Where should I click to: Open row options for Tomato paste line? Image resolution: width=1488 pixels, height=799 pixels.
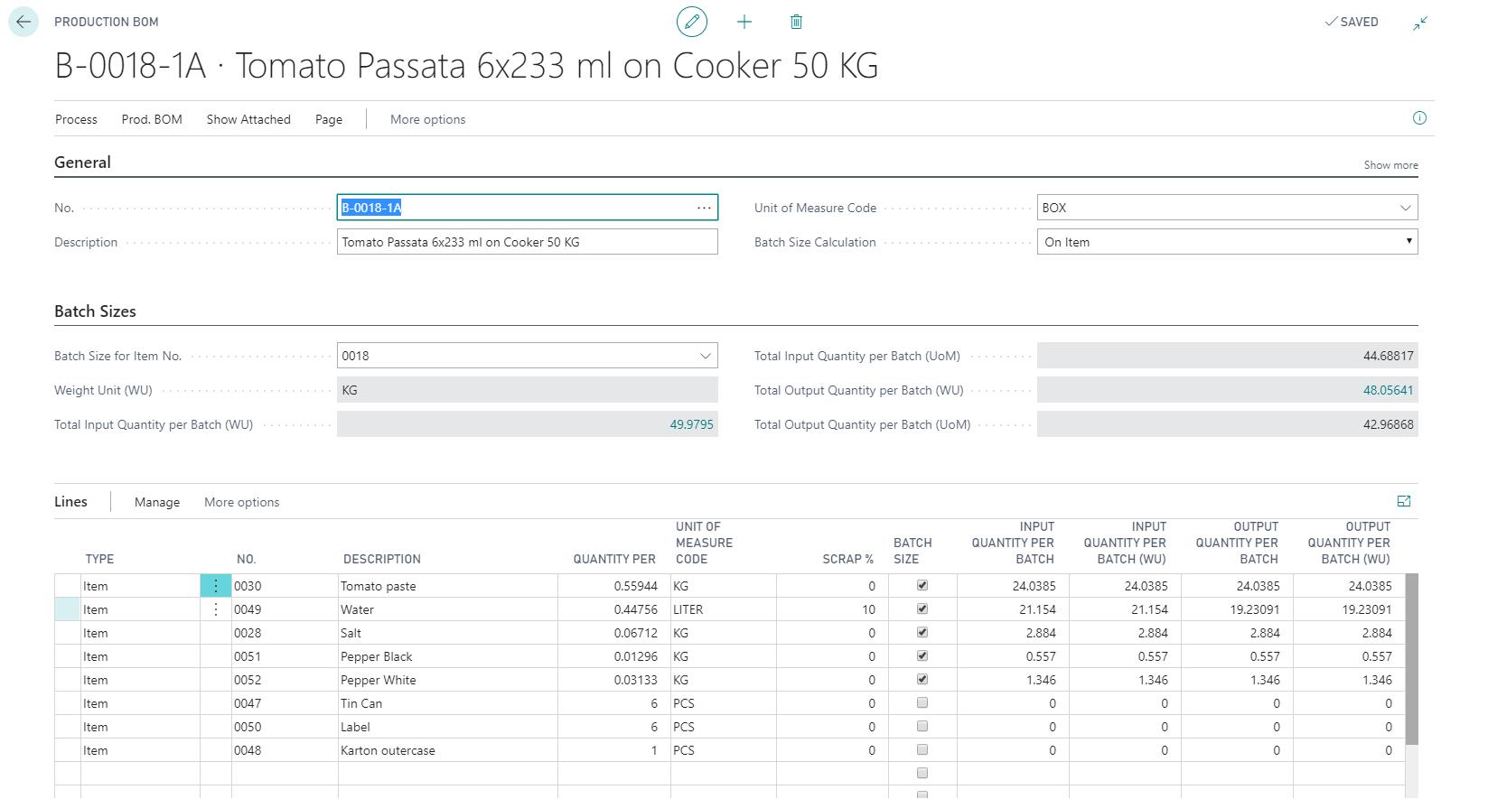click(x=216, y=586)
